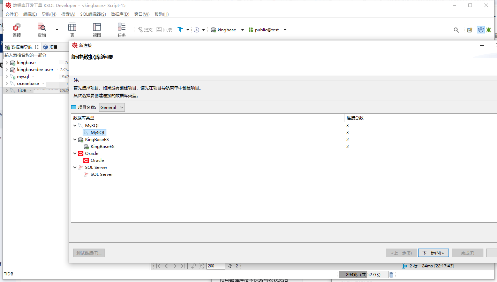497x282 pixels.
Task: Click the View (视图) toolbar icon
Action: [97, 30]
